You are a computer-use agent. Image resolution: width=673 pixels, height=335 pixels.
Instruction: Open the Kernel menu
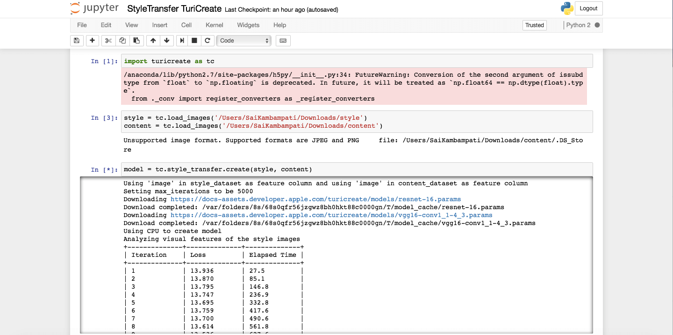coord(214,25)
